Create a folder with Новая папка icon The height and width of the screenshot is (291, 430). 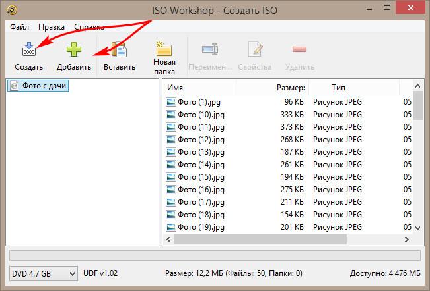click(x=164, y=48)
